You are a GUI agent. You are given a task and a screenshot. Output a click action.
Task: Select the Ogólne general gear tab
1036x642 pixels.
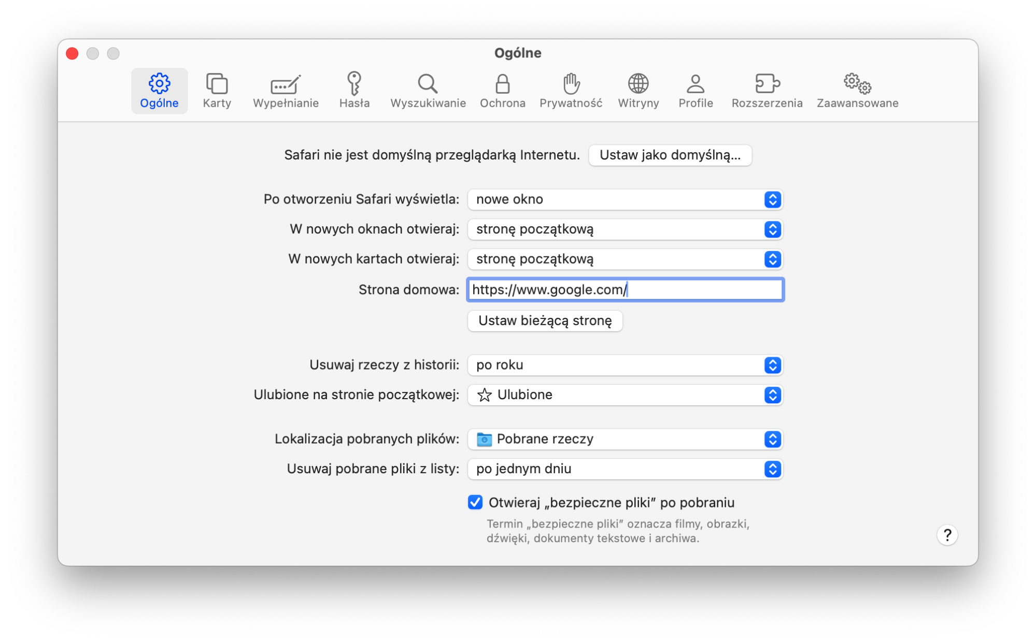159,91
